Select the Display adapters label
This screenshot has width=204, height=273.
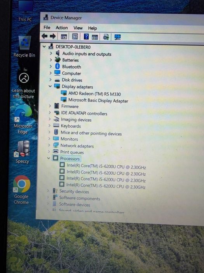coord(77,87)
